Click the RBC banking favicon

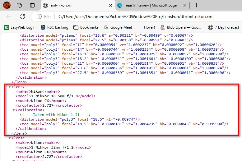[x=43, y=27]
